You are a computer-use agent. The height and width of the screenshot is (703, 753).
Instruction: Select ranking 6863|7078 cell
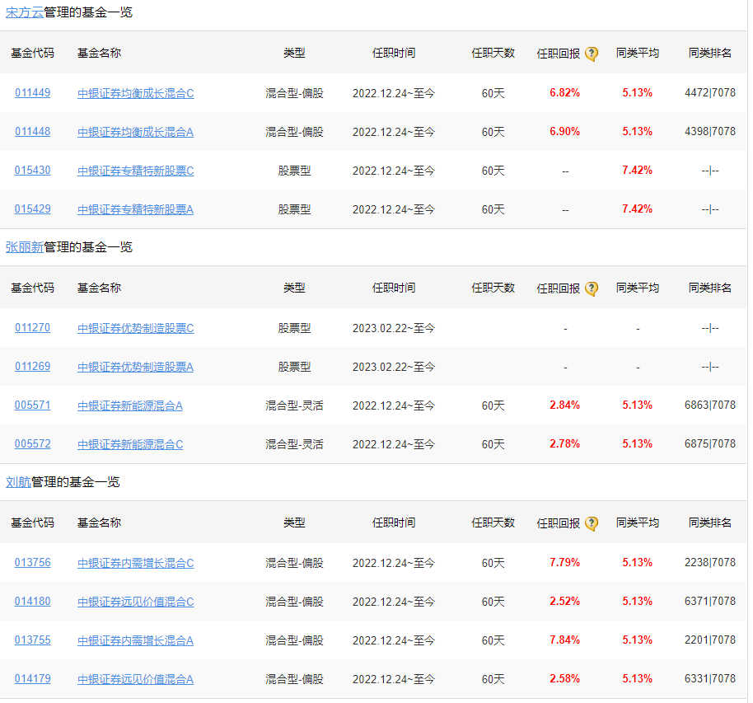710,405
